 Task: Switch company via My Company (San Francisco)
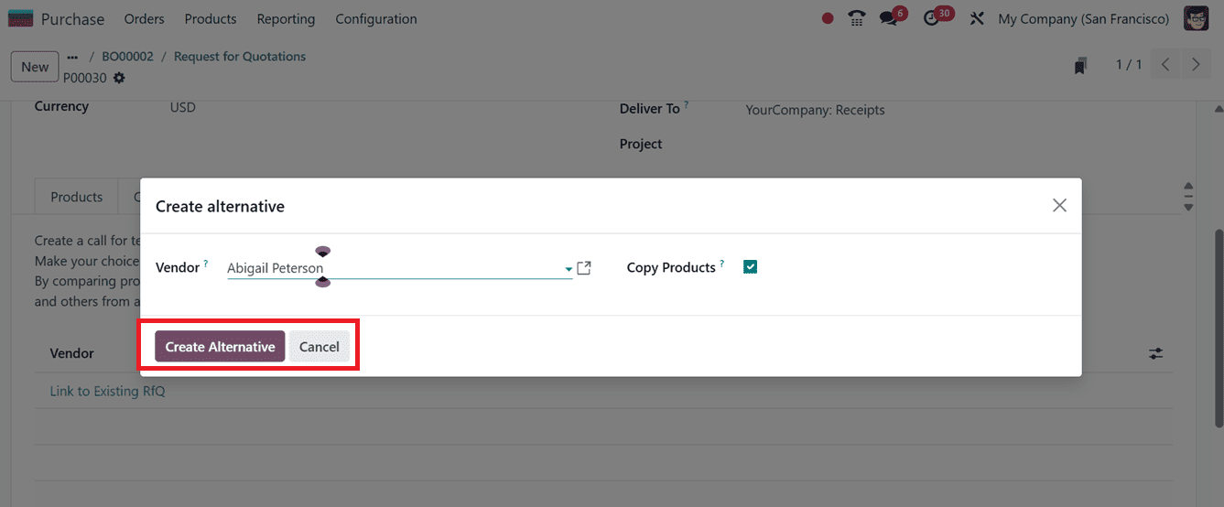1083,18
